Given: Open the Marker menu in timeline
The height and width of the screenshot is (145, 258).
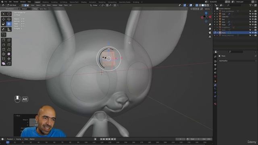Looking at the screenshot, I should 32,139.
